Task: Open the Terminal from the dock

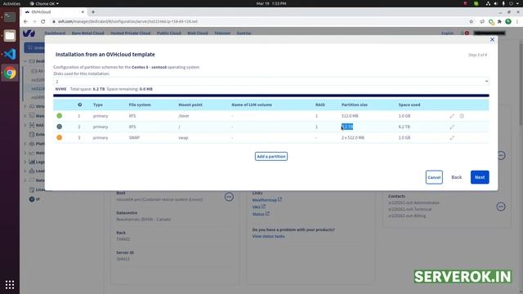Action: click(x=10, y=16)
